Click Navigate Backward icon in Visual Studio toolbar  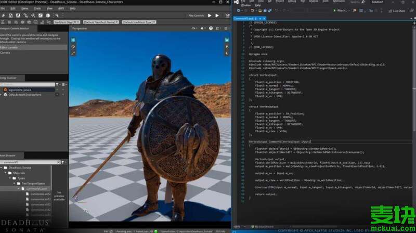pyautogui.click(x=238, y=10)
